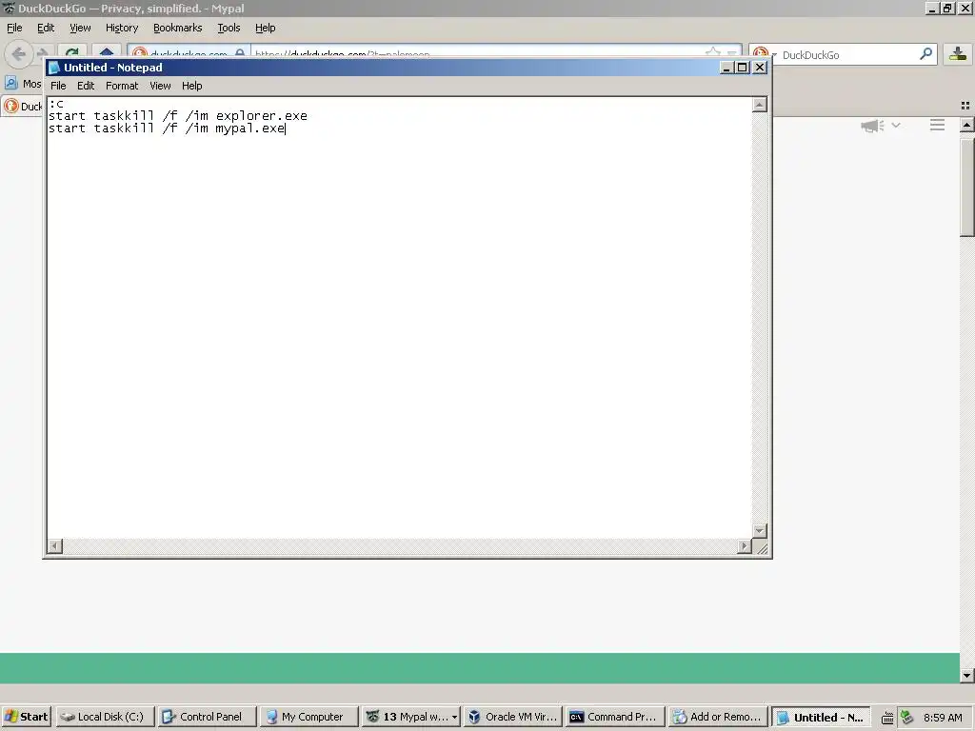975x731 pixels.
Task: Open Notepad Help menu
Action: click(192, 86)
